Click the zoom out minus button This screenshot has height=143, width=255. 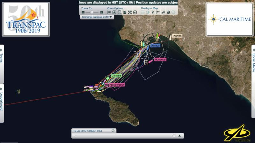click(x=83, y=12)
